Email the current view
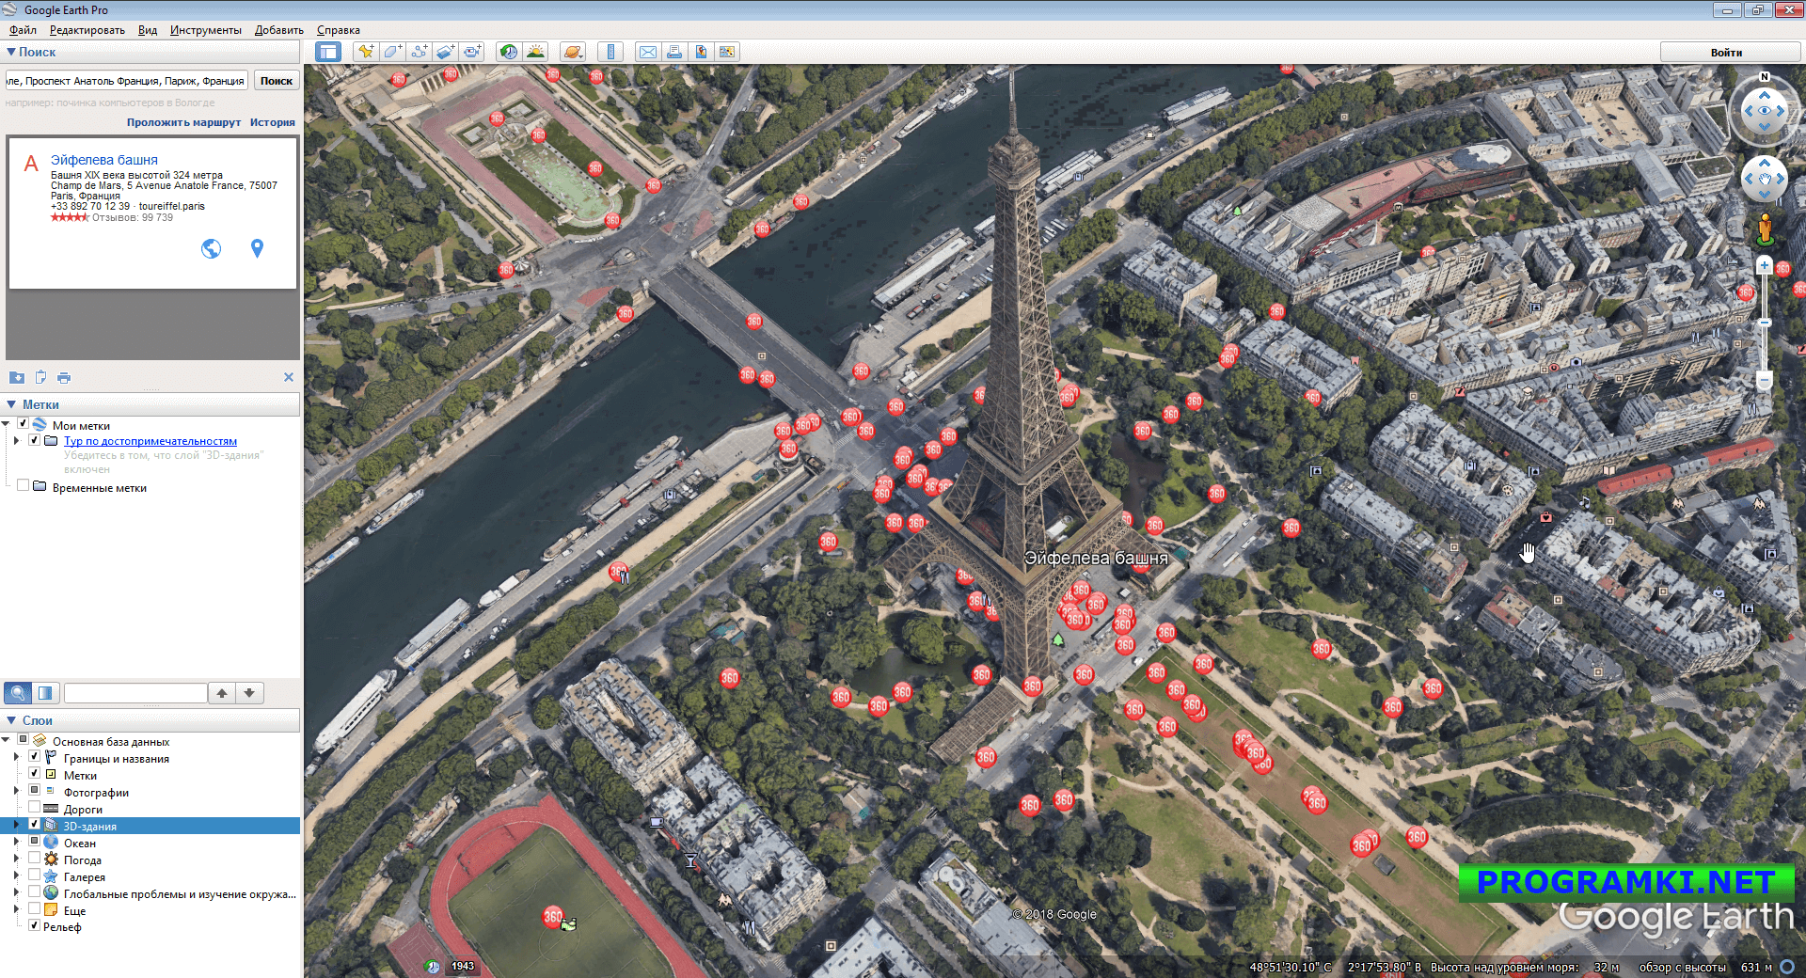1806x978 pixels. 648,52
